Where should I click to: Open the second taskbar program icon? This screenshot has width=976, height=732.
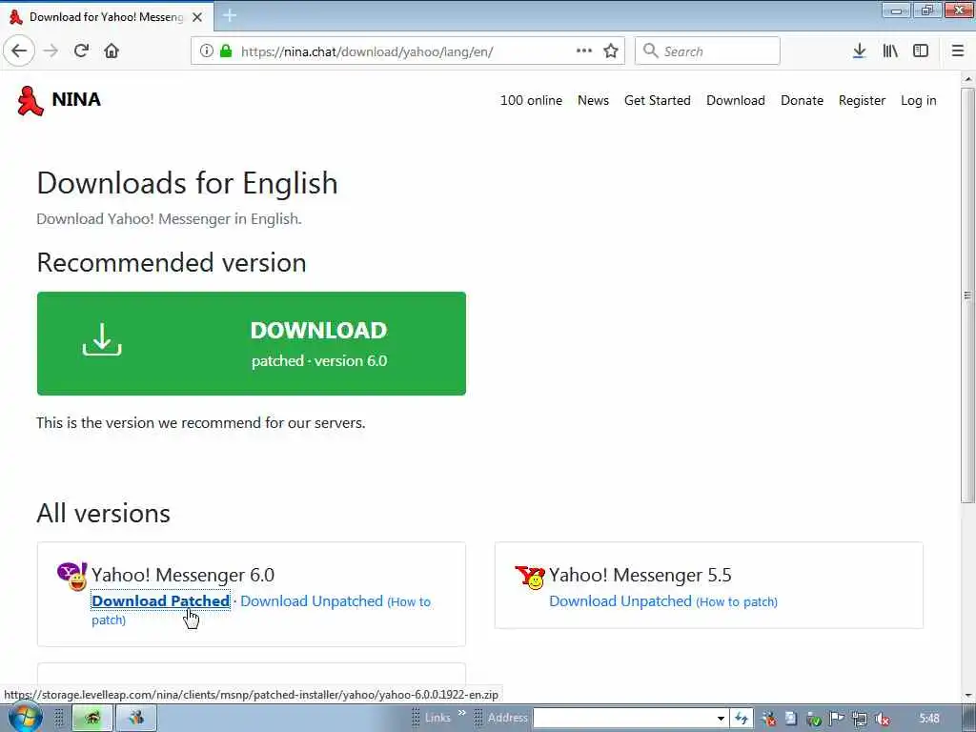pyautogui.click(x=135, y=719)
